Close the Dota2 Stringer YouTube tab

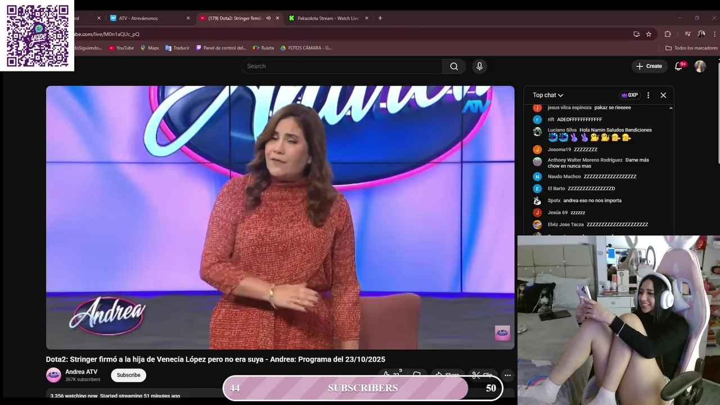(277, 18)
